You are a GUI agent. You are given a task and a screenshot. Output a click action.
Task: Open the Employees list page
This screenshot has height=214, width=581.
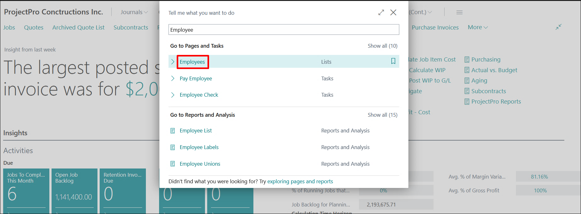pos(192,62)
